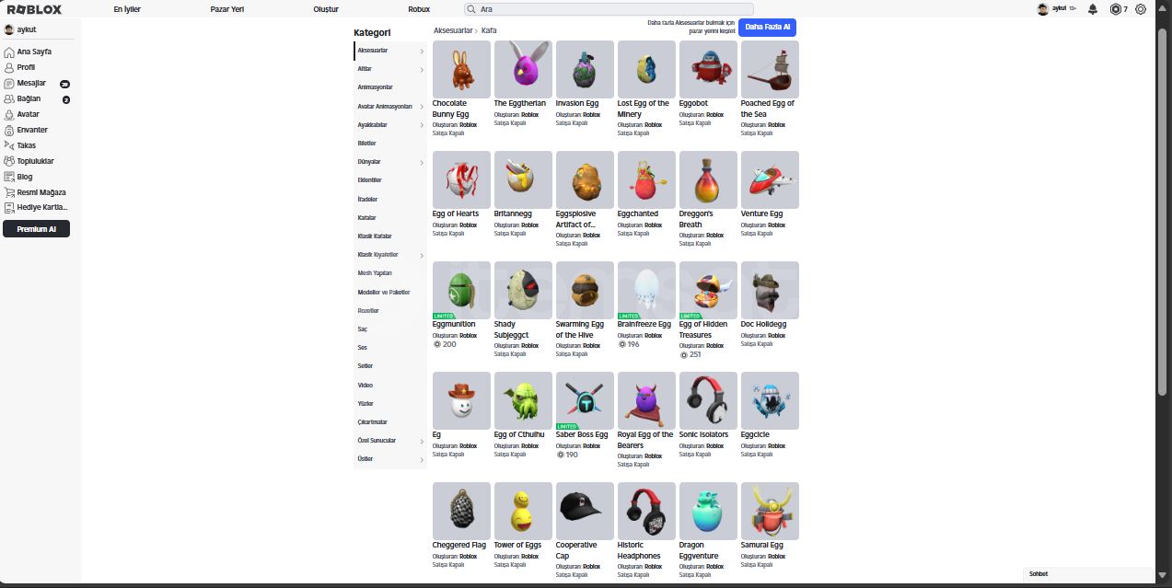Viewport: 1172px width, 588px height.
Task: Open the Britannegg item thumbnail
Action: (x=523, y=179)
